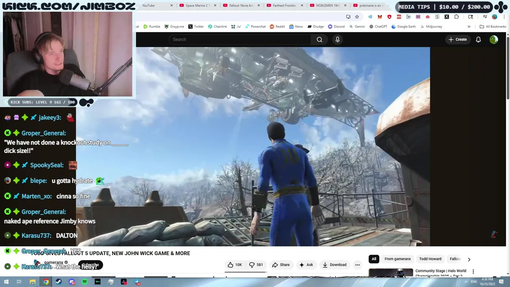Screen dimensions: 510x287
Task: Switch to Chrome in the taskbar
Action: 46,282
